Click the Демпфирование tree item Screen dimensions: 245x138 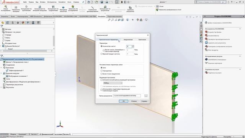(x=21, y=82)
